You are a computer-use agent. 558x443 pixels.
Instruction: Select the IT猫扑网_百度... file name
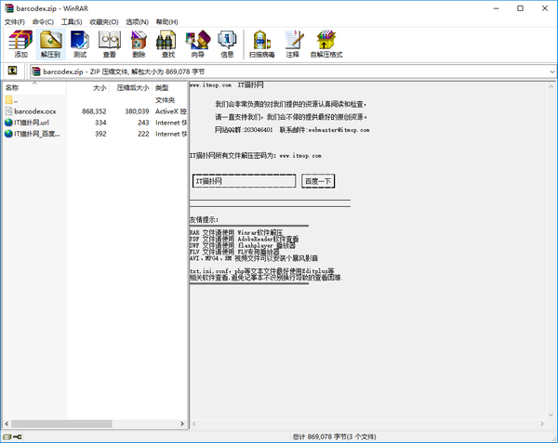pyautogui.click(x=37, y=134)
